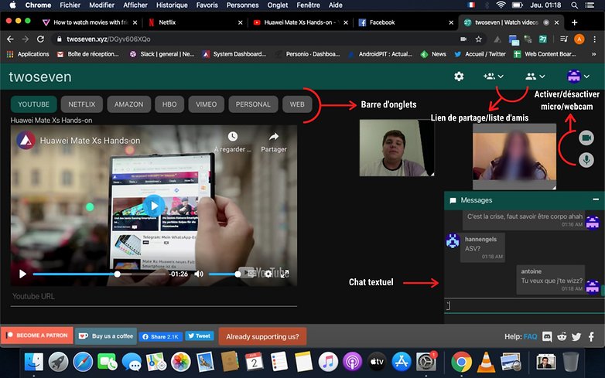Adjust the video volume slider
This screenshot has width=605, height=378.
[x=224, y=274]
